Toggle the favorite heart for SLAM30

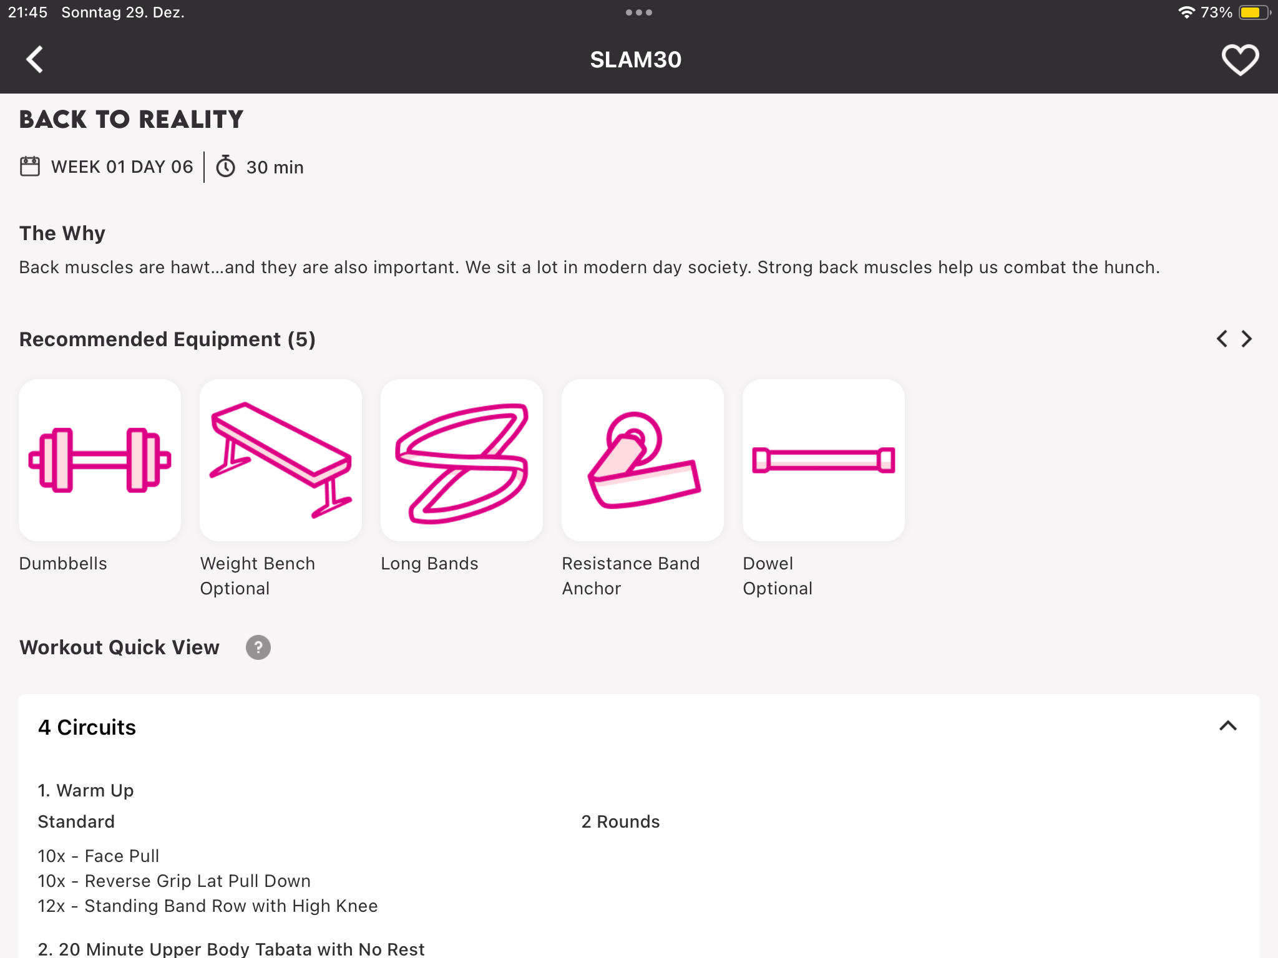[1240, 59]
